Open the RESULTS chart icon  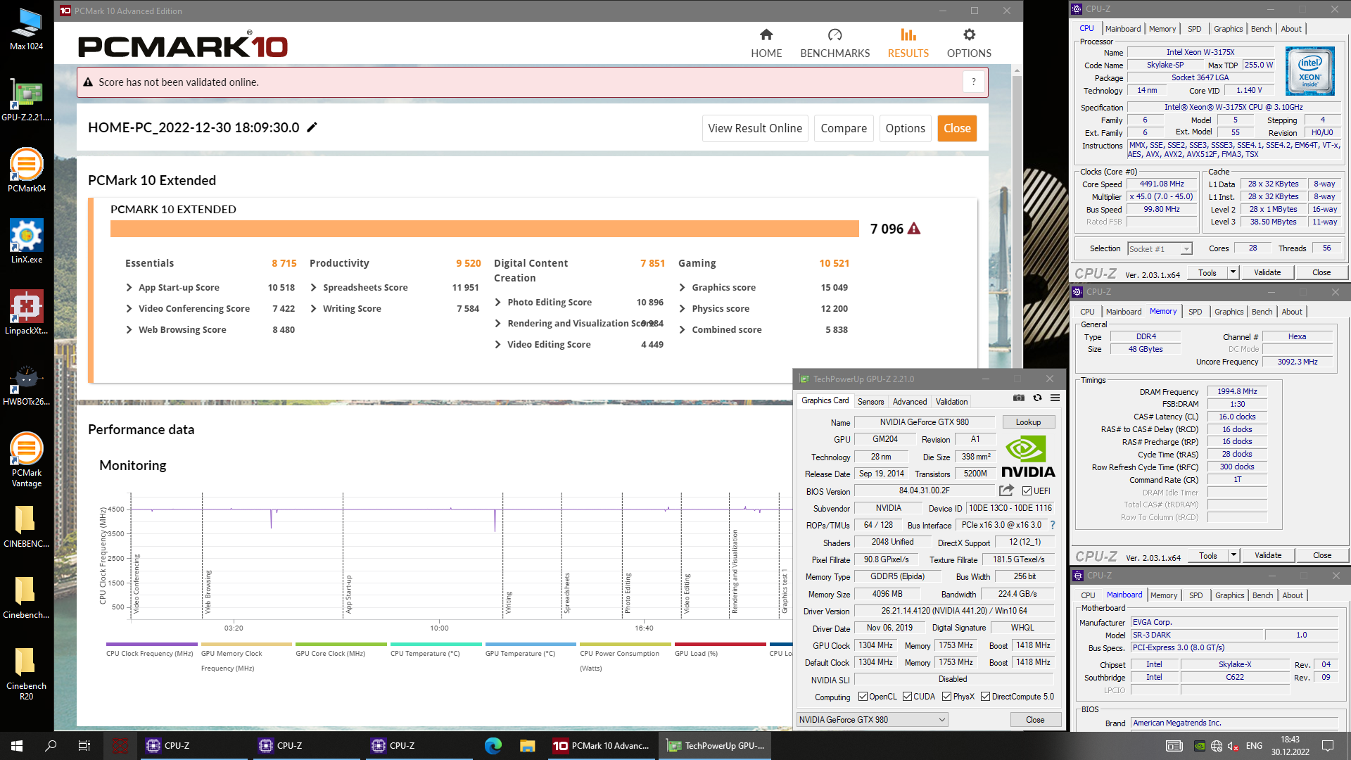(908, 34)
